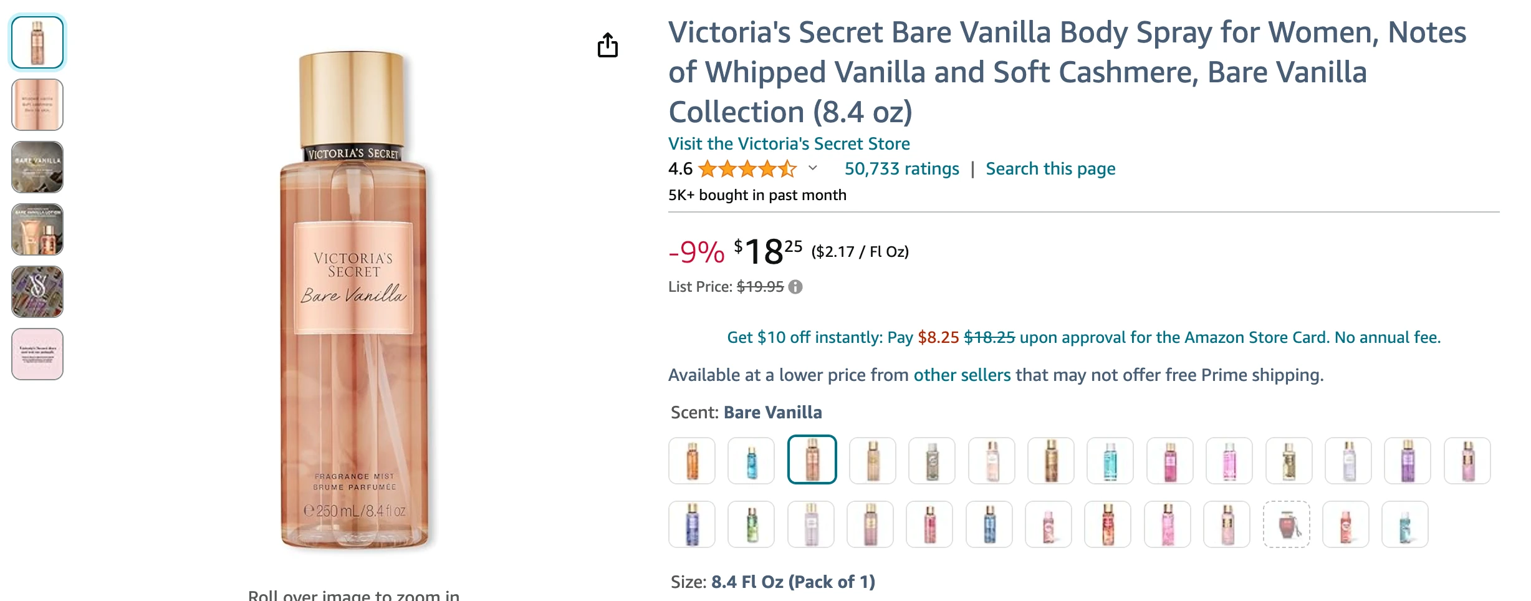Choose the teal bottle scent swatch in top row
The height and width of the screenshot is (601, 1531).
[1110, 461]
